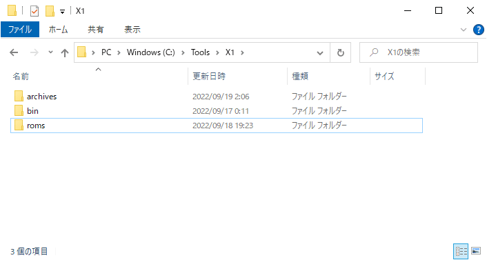Image resolution: width=487 pixels, height=260 pixels.
Task: Open the ファイル ribbon tab
Action: pos(20,30)
